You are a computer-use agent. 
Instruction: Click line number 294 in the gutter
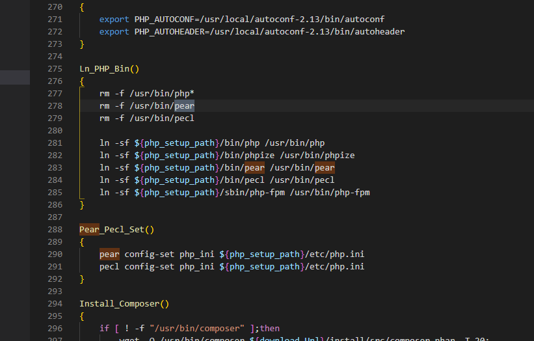pyautogui.click(x=55, y=303)
